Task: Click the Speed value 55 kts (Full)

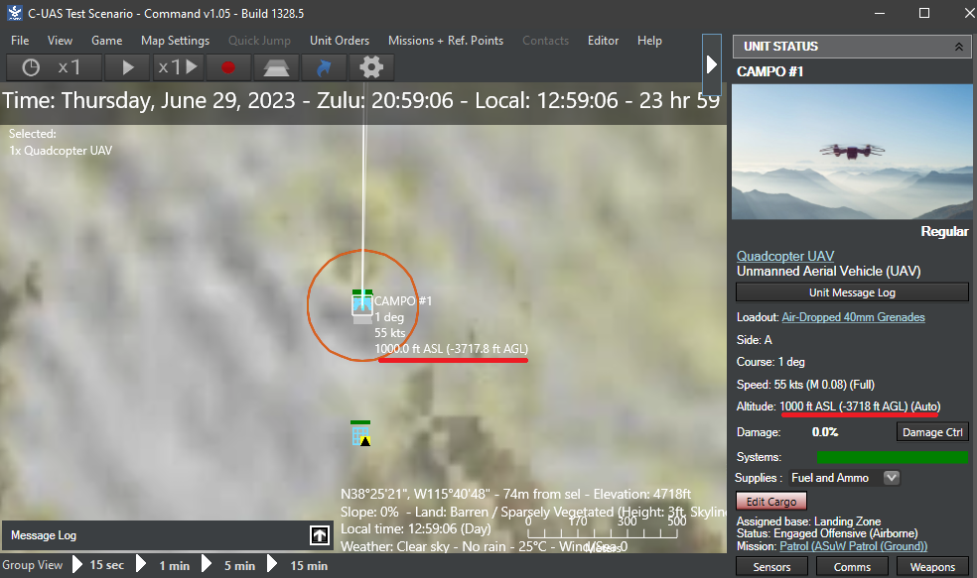Action: (x=824, y=385)
